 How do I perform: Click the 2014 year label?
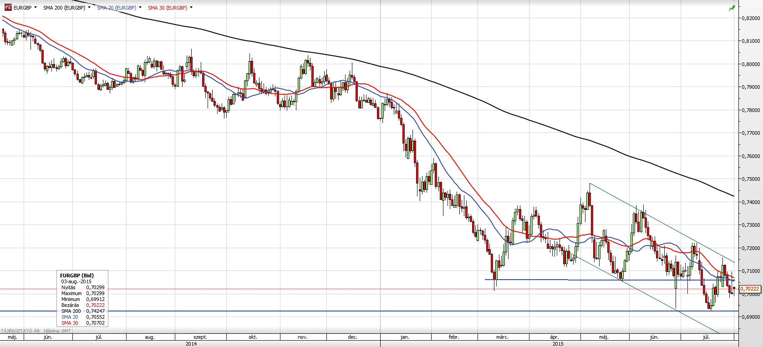click(x=191, y=344)
